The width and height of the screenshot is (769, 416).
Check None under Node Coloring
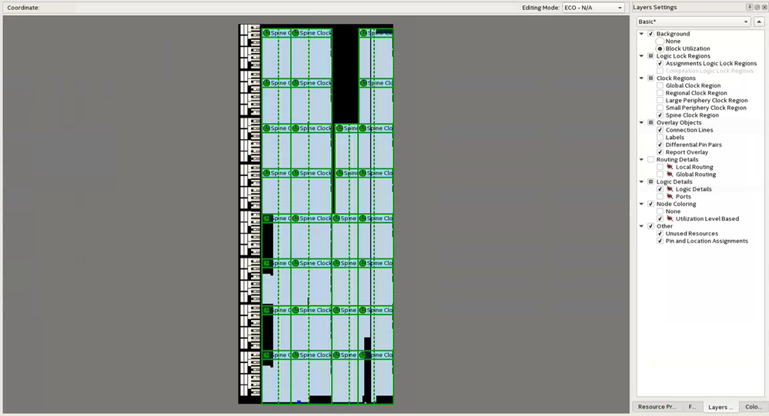click(x=660, y=211)
